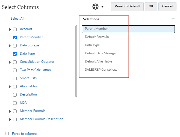Open the Selections actions ellipsis menu
Screen dimensions: 180x137
(x=173, y=19)
